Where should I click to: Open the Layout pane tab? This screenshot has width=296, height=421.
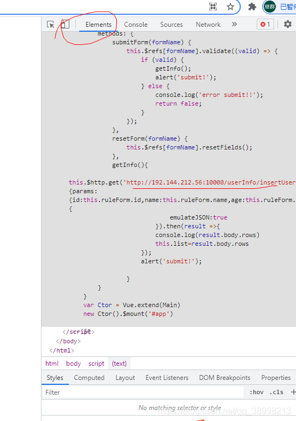point(125,378)
